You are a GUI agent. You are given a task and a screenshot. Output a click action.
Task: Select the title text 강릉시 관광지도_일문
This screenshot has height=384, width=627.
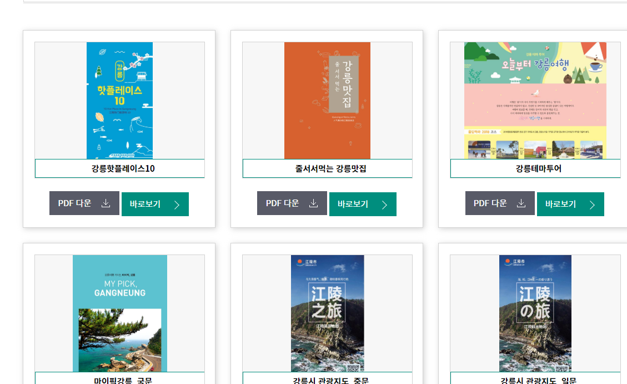point(539,381)
